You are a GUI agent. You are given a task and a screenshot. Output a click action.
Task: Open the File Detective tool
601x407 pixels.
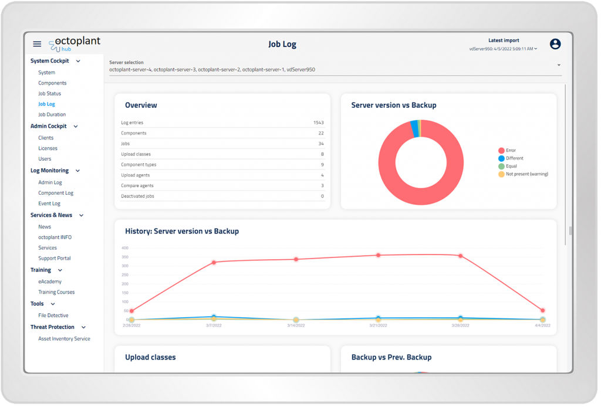click(x=53, y=316)
